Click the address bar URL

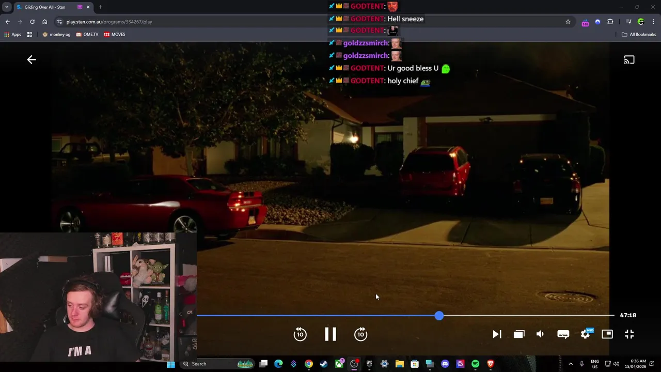pos(109,22)
